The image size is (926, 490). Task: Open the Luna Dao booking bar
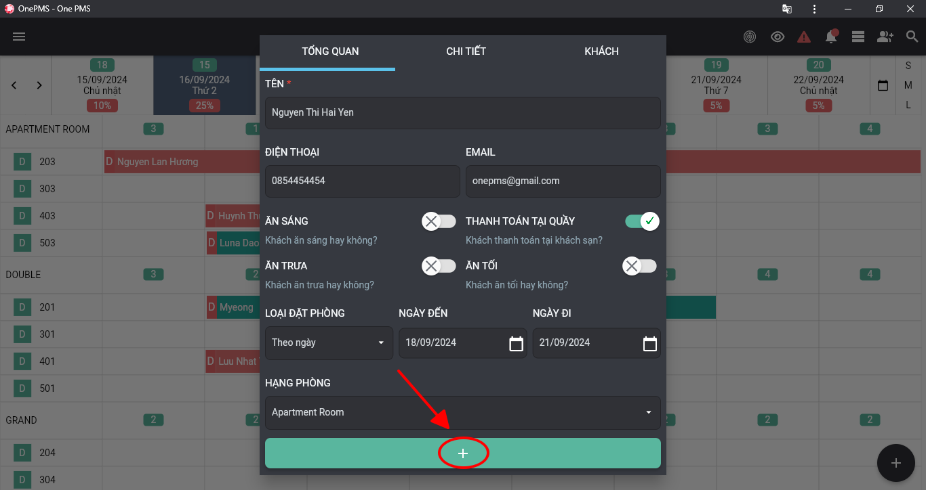[233, 243]
